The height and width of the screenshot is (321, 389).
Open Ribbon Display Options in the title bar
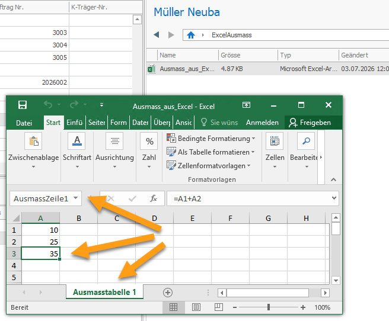[246, 105]
